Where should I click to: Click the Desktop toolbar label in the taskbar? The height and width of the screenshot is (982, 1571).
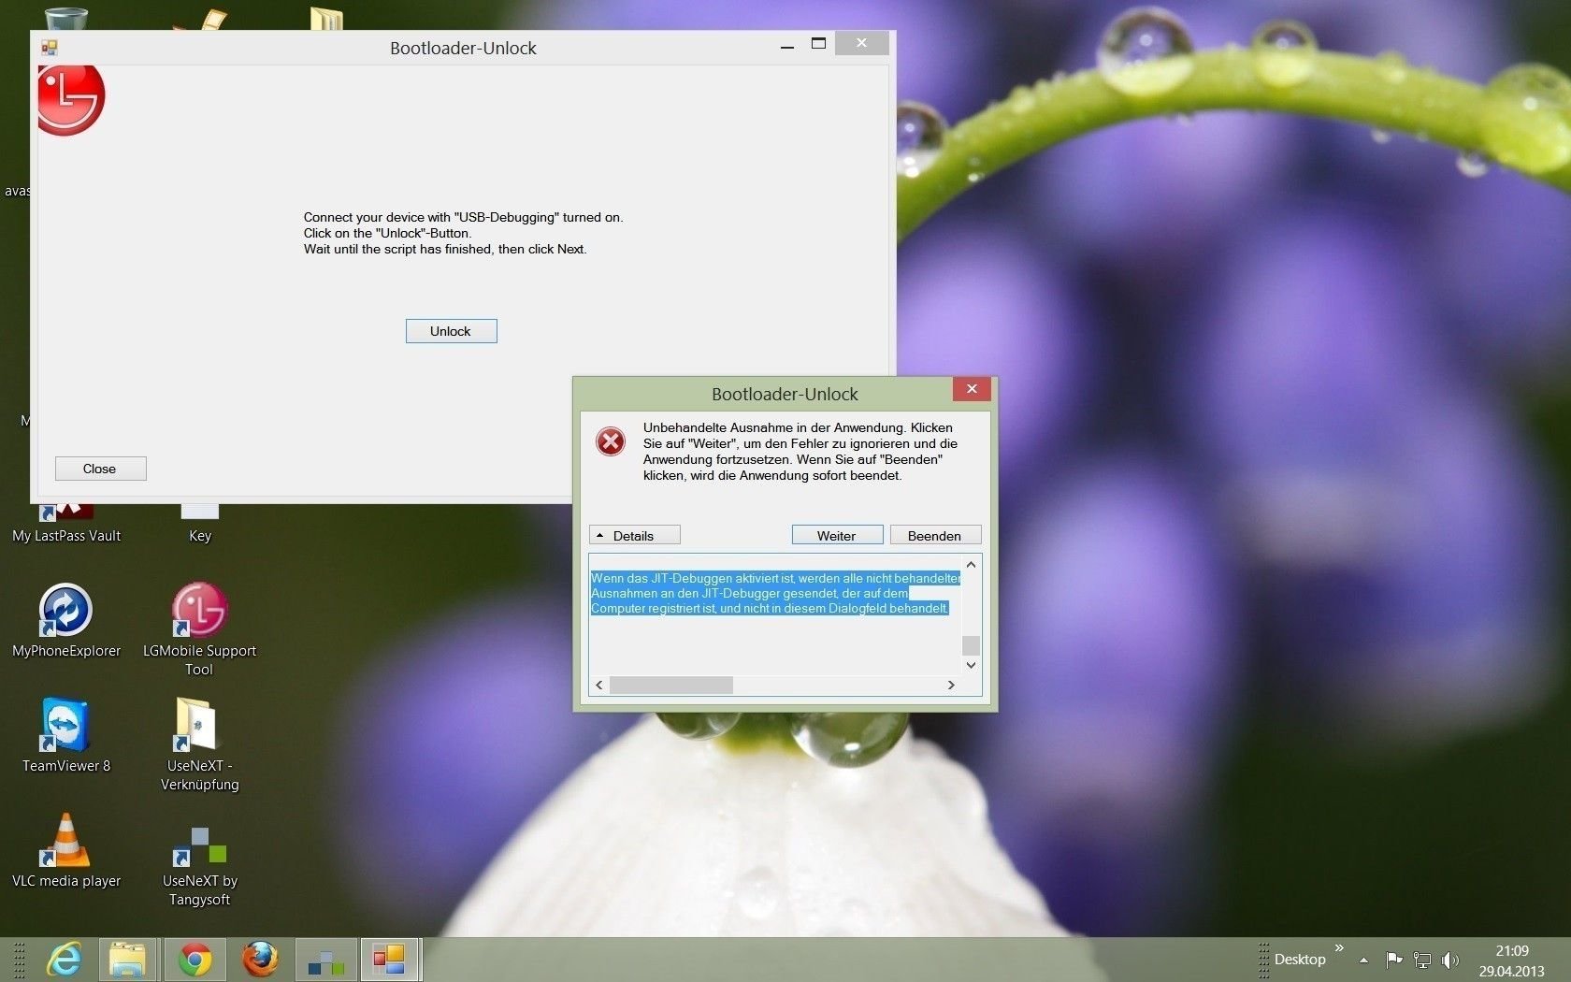(1300, 960)
